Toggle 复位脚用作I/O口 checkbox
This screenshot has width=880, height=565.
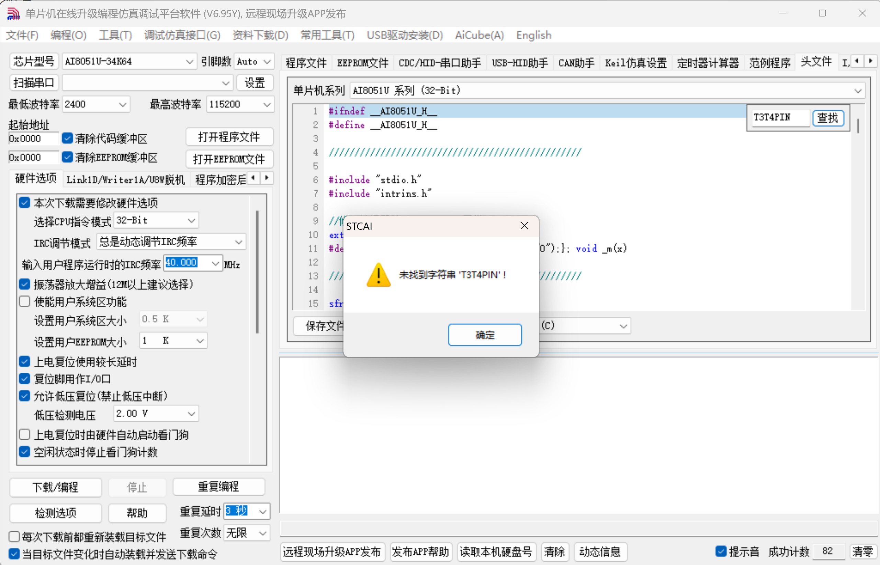[25, 378]
